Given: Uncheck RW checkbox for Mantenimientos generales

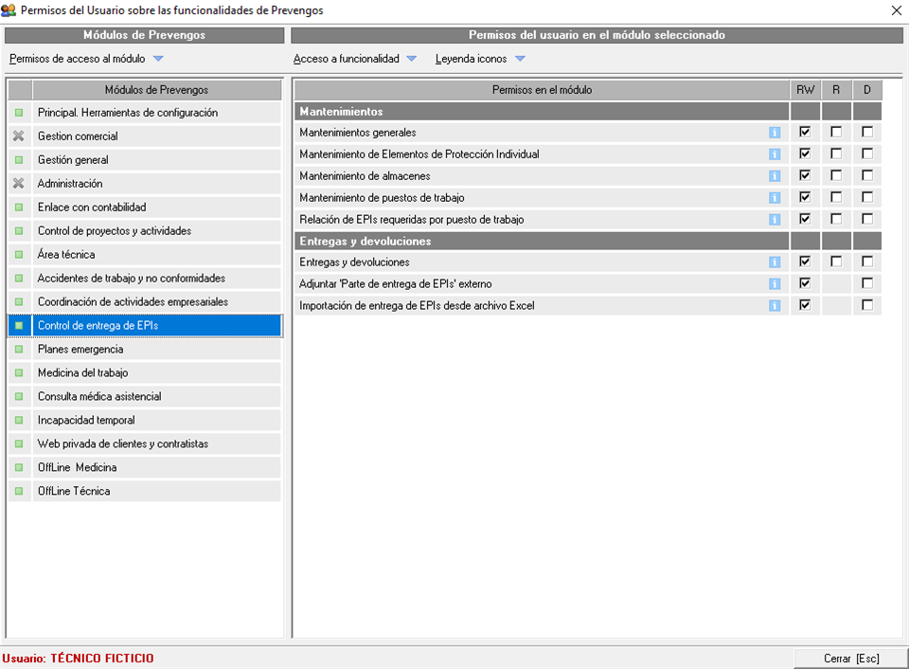Looking at the screenshot, I should point(805,133).
